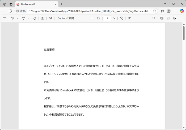Print the PDF document
This screenshot has height=130, width=186.
(x=162, y=18)
